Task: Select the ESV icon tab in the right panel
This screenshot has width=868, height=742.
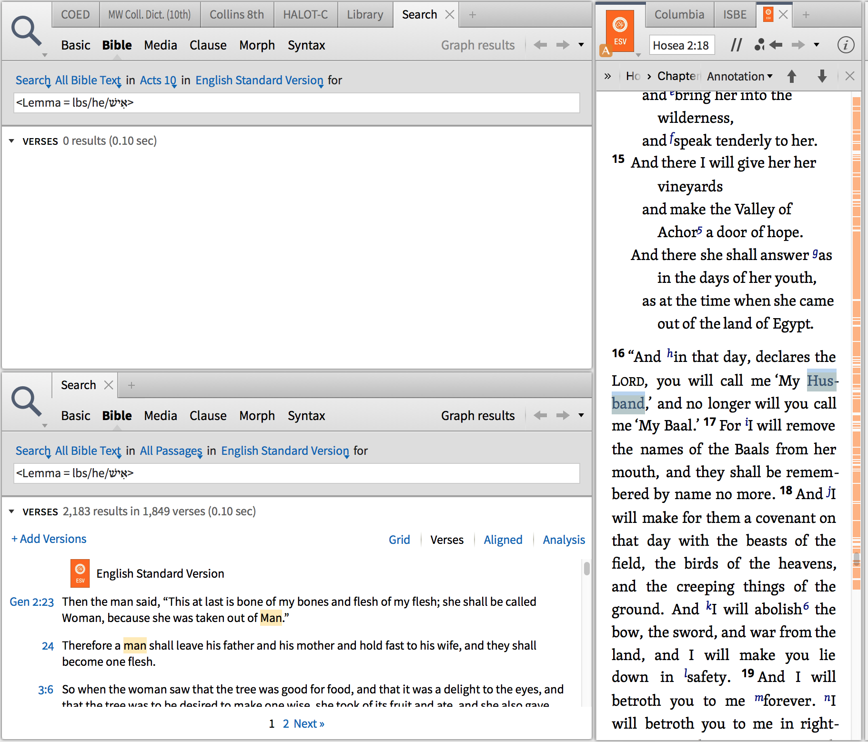Action: [x=768, y=14]
